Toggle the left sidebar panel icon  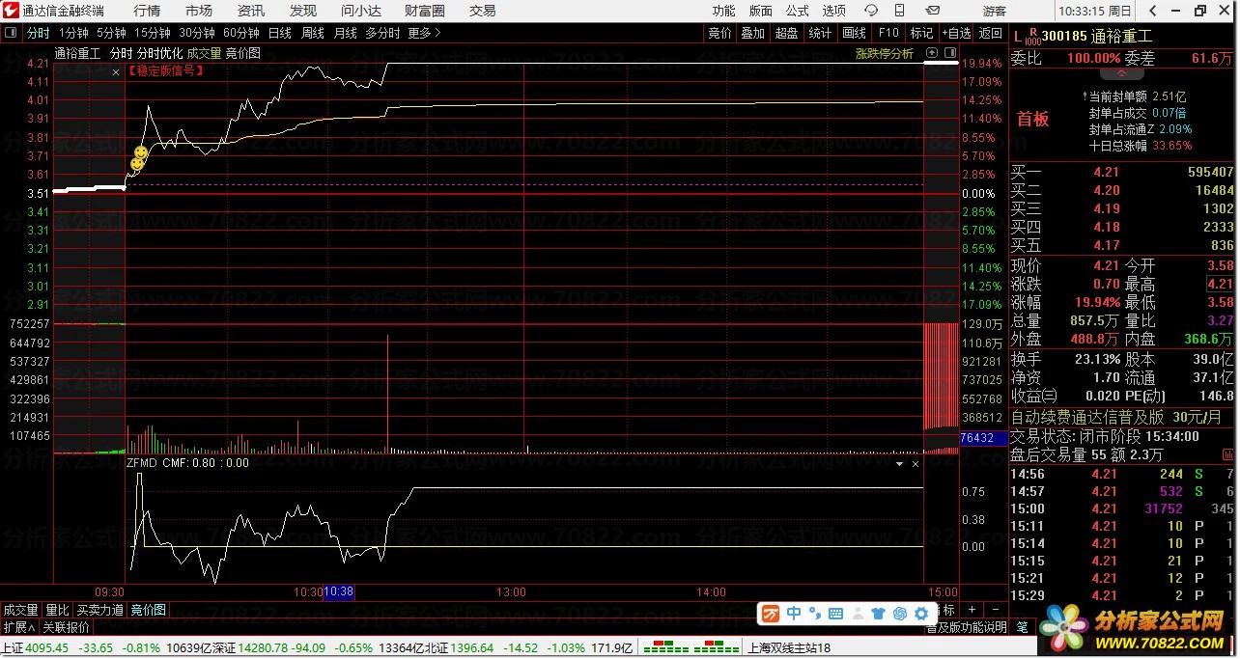click(11, 33)
